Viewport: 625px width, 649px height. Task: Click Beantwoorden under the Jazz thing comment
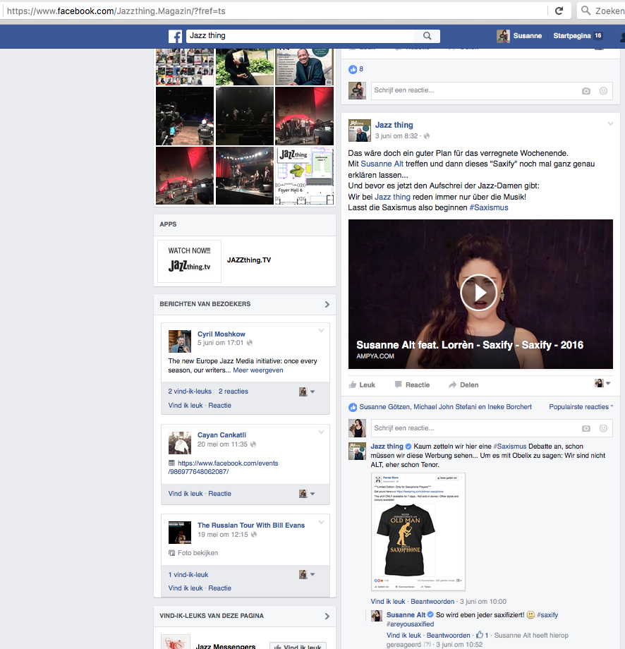432,602
